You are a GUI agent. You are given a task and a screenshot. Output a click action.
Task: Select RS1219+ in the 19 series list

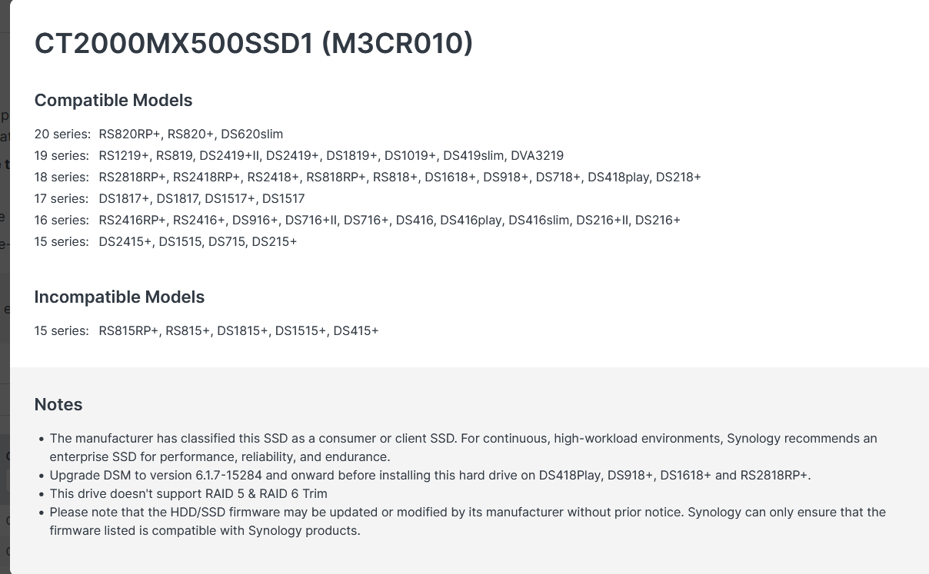click(x=124, y=155)
